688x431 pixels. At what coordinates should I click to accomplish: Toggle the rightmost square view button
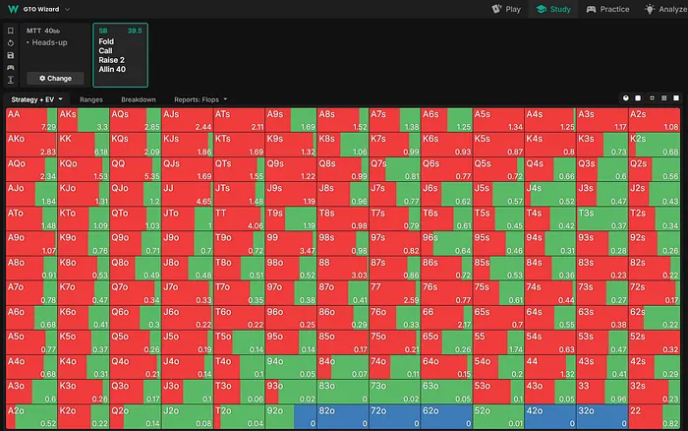pos(676,99)
